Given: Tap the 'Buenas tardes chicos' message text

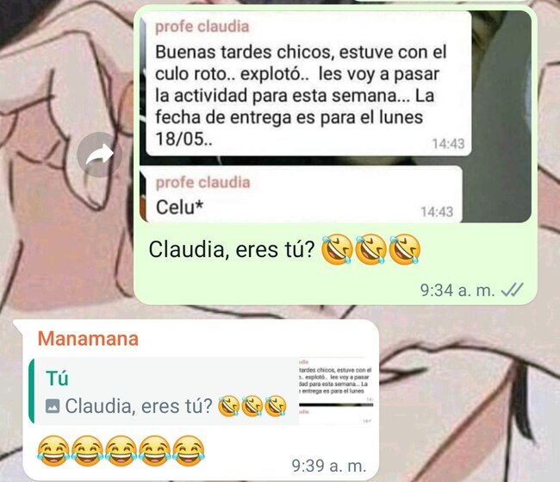Looking at the screenshot, I should point(301,96).
